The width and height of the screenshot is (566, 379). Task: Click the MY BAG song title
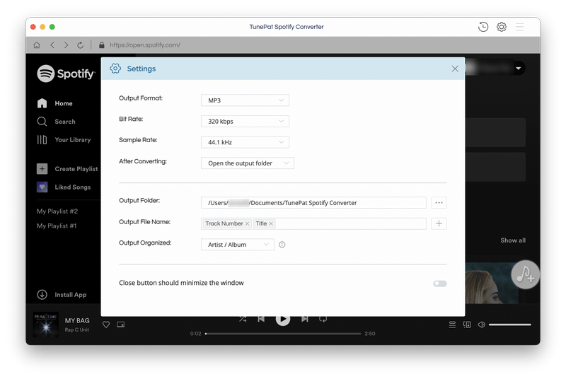pyautogui.click(x=77, y=320)
